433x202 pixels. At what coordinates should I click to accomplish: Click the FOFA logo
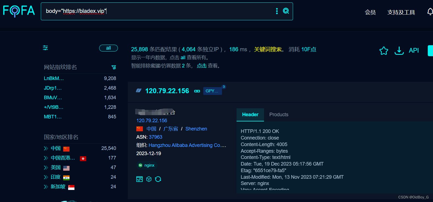click(x=19, y=11)
